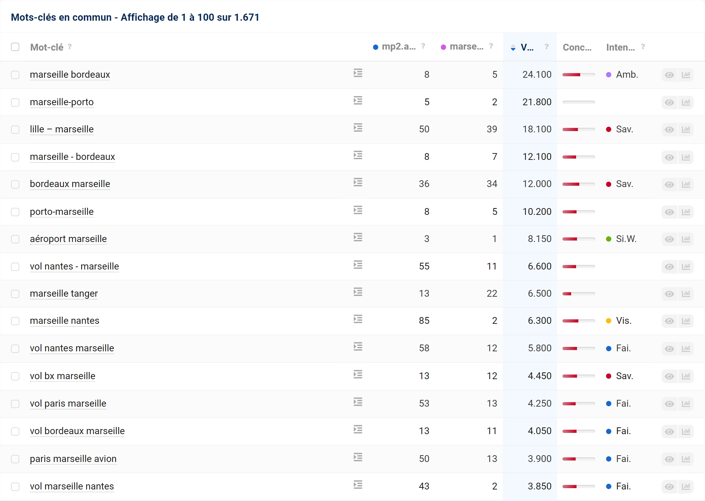Click Si.W. intent label on aéroport marseille
This screenshot has width=705, height=501.
626,239
